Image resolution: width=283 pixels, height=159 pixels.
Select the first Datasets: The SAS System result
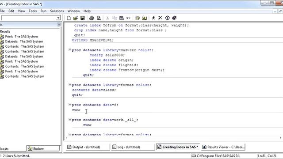tap(24, 42)
